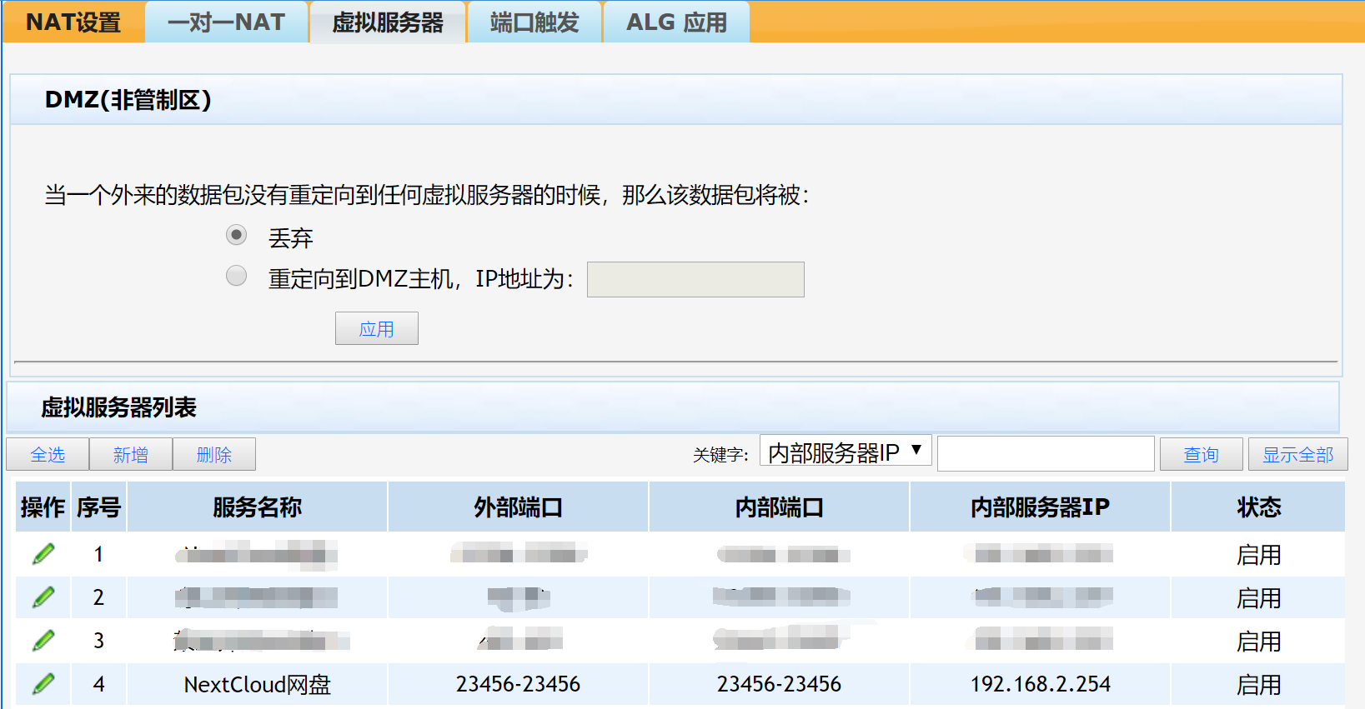The width and height of the screenshot is (1365, 709).
Task: Edit the NextCloud网盘 entry via pencil icon
Action: [x=43, y=684]
